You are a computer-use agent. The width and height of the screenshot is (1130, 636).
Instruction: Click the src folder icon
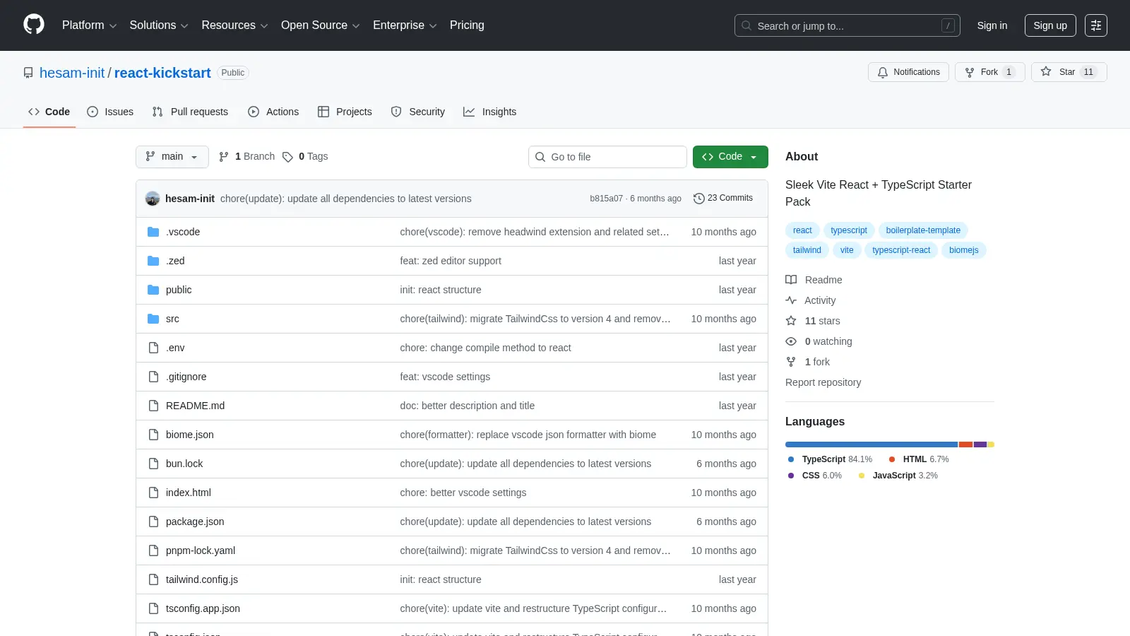pyautogui.click(x=153, y=319)
